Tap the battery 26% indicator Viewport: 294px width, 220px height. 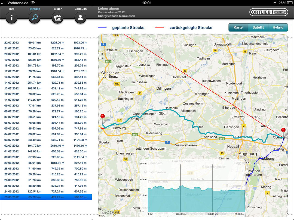(x=285, y=3)
